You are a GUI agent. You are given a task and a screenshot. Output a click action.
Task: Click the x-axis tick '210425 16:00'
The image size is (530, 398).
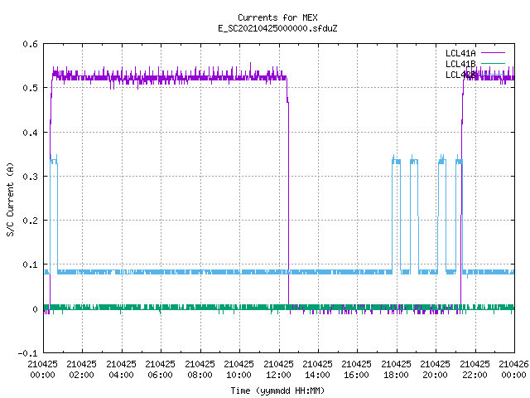coord(357,370)
